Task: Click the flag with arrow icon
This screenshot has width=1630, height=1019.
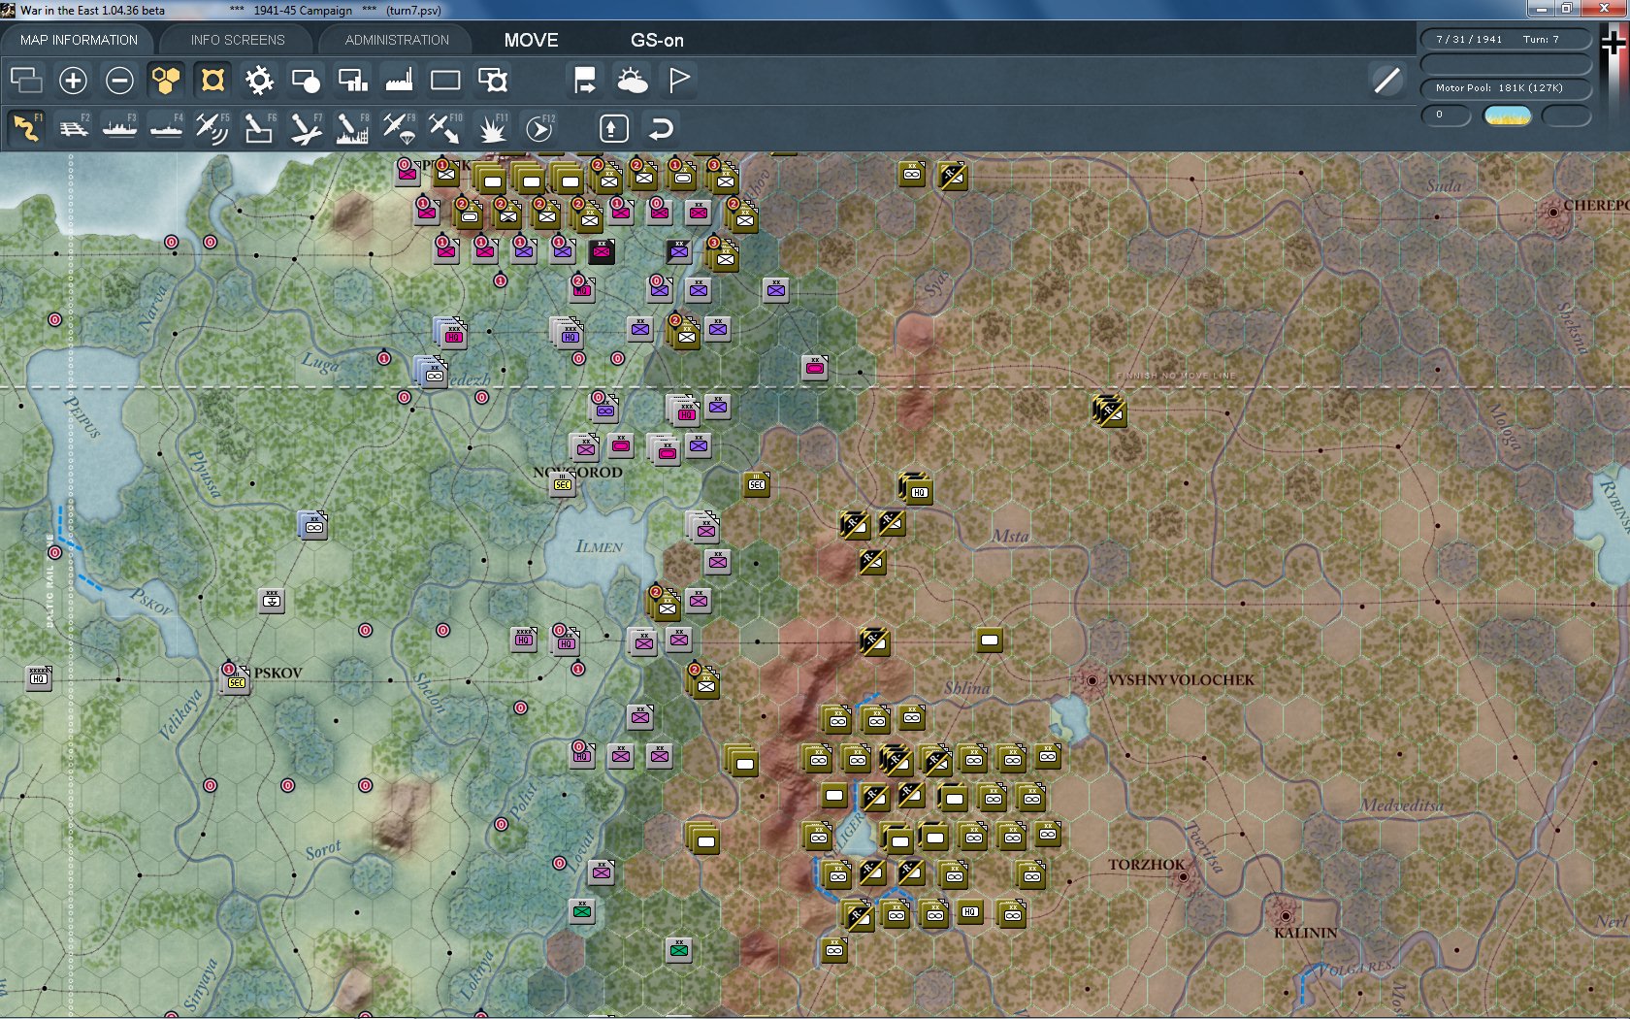Action: point(585,80)
